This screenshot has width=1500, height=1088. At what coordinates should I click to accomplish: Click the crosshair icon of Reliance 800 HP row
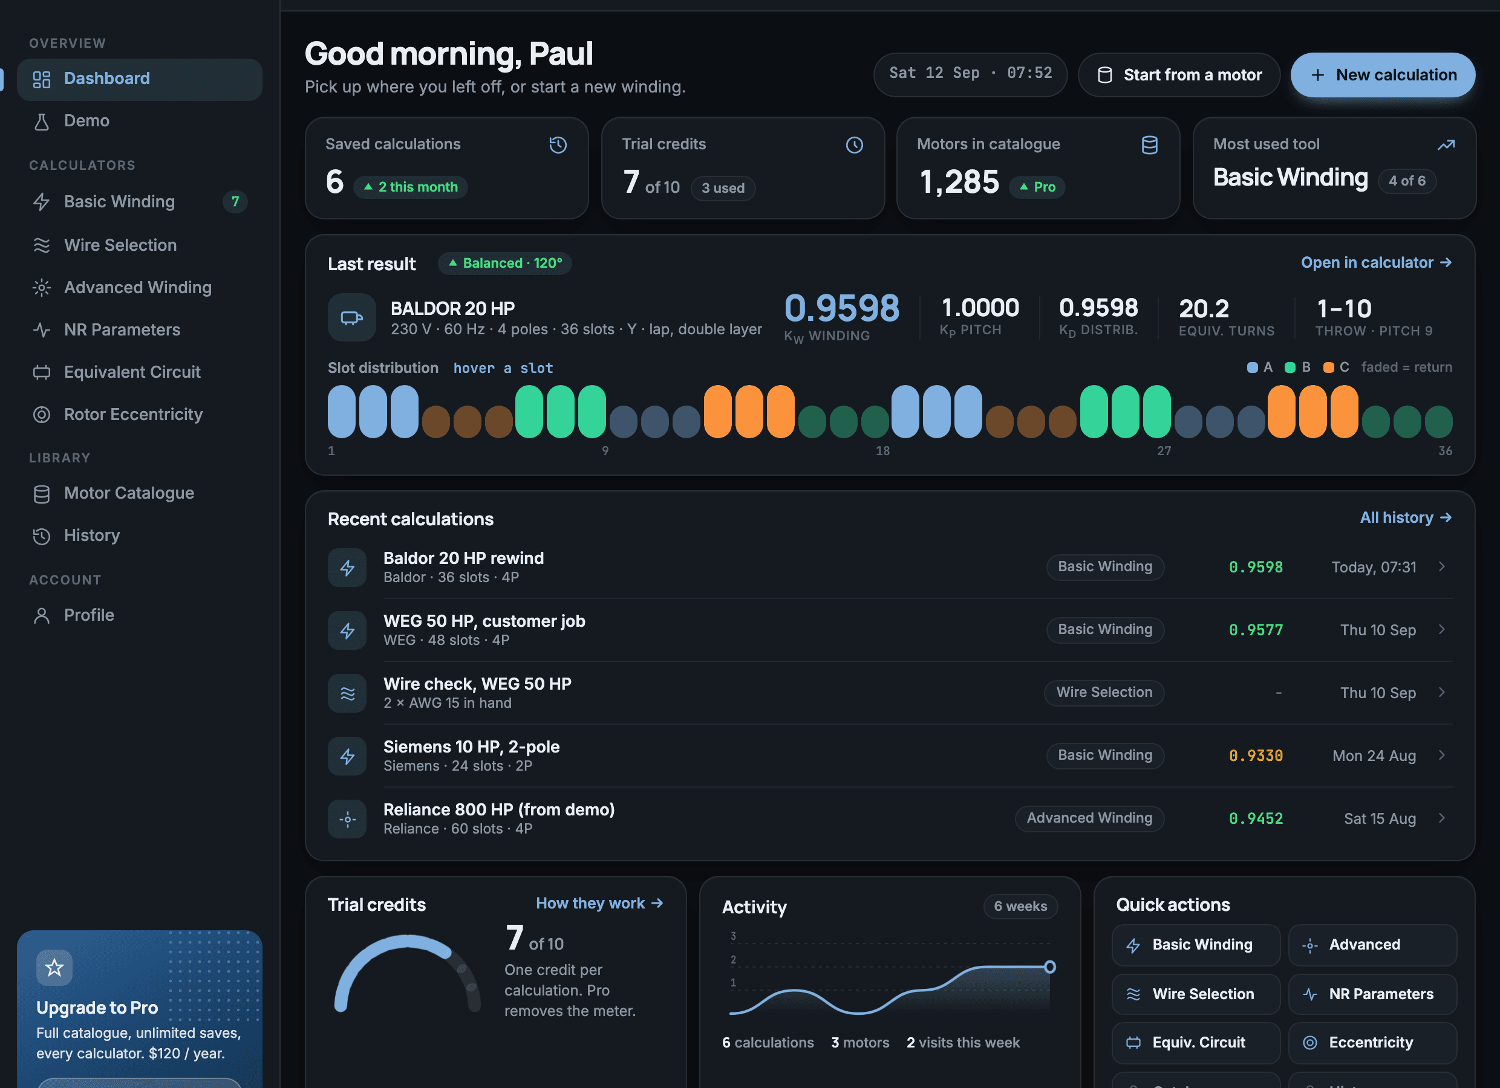[347, 819]
